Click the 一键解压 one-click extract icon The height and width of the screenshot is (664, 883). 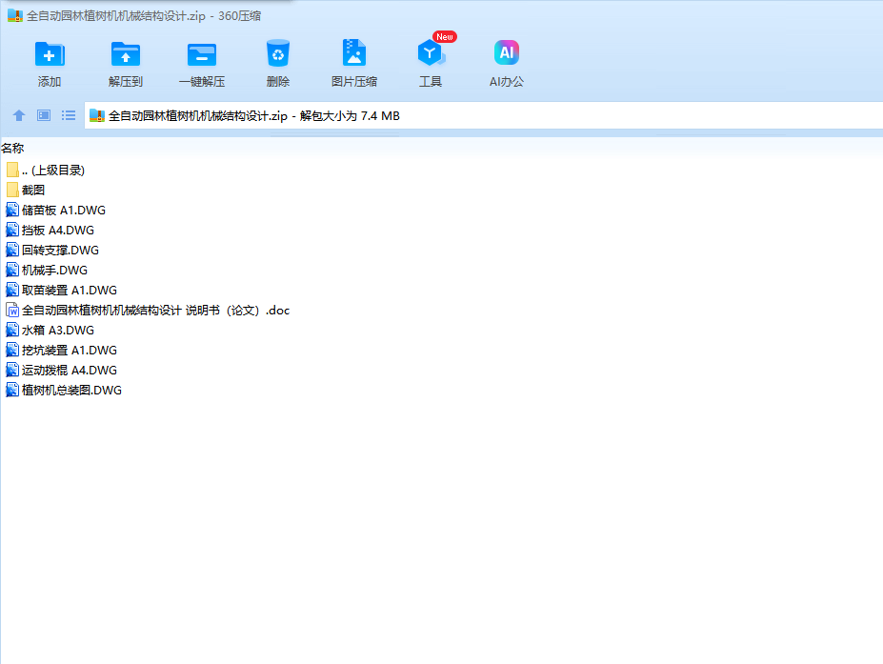[x=202, y=54]
